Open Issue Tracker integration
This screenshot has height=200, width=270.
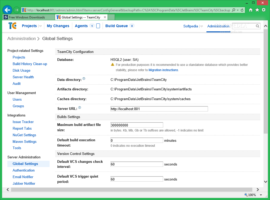pos(23,122)
